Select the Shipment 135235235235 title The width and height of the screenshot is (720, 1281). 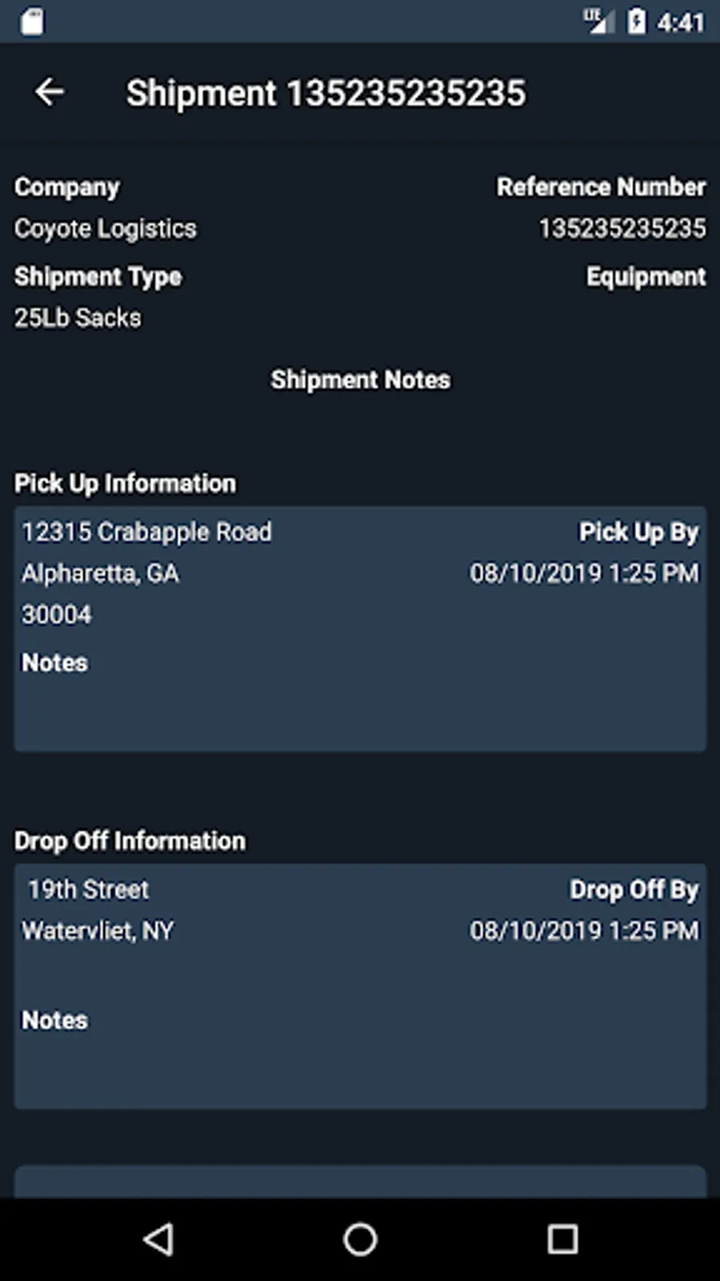click(326, 93)
